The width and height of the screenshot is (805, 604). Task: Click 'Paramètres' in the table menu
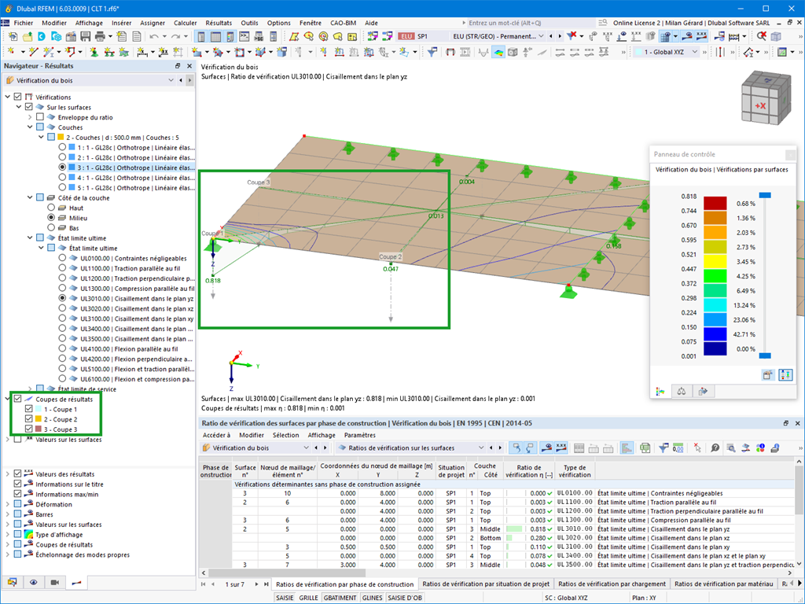click(x=359, y=435)
